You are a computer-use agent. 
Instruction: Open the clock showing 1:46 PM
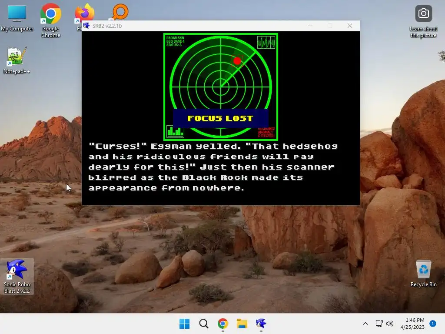pyautogui.click(x=412, y=324)
